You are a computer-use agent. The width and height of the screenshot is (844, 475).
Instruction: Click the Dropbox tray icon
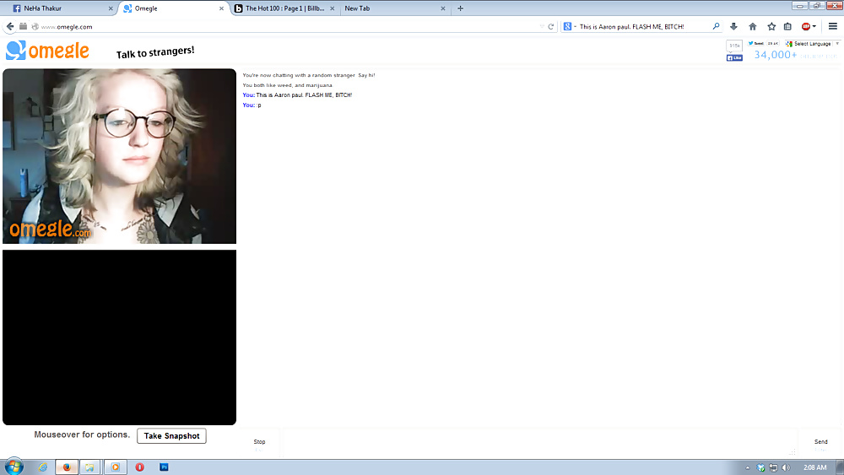[760, 467]
